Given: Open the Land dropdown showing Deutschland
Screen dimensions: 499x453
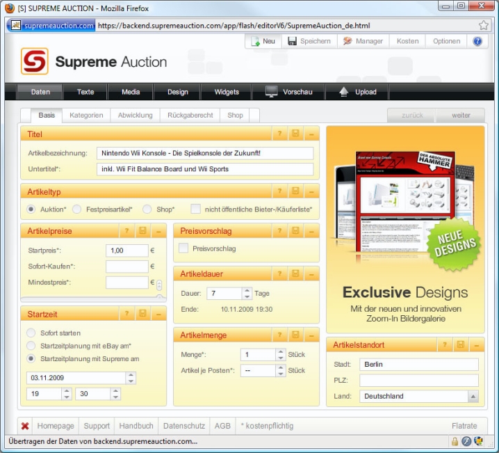Looking at the screenshot, I should (473, 397).
